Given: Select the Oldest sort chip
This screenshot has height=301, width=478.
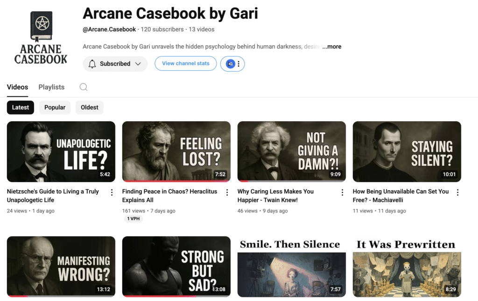Looking at the screenshot, I should (x=89, y=108).
